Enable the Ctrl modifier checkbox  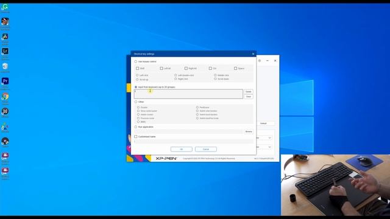(210, 68)
